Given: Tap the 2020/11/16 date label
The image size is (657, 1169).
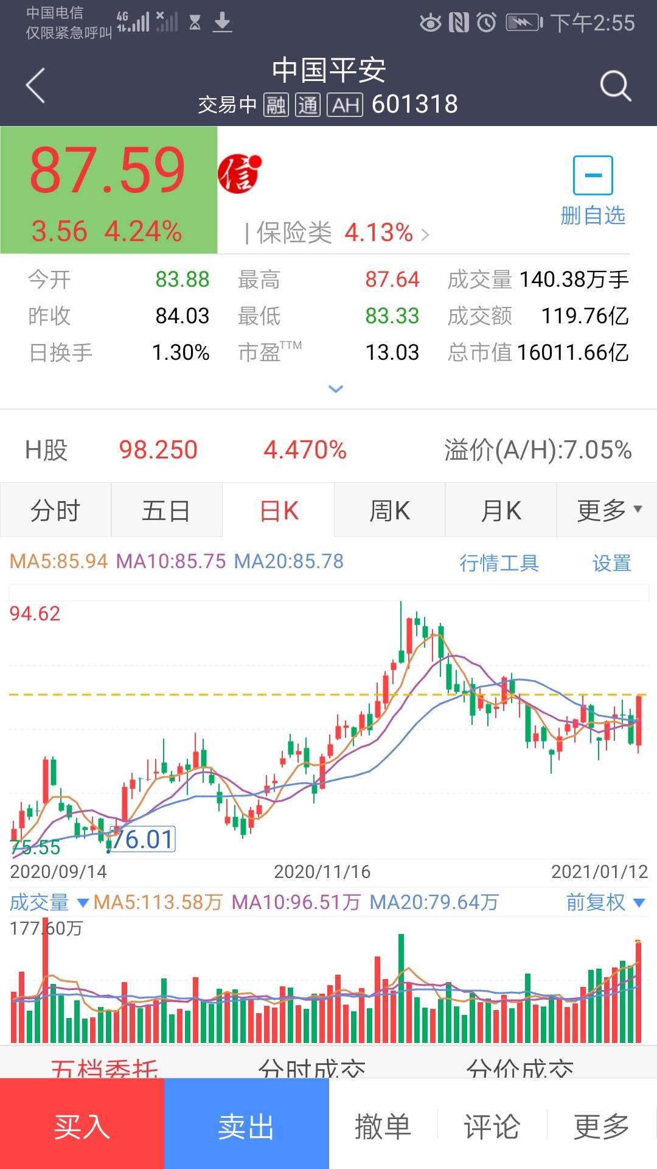Looking at the screenshot, I should (x=322, y=872).
